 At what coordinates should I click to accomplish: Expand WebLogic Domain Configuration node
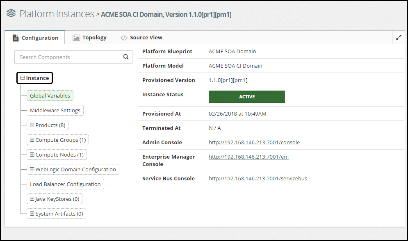point(32,169)
